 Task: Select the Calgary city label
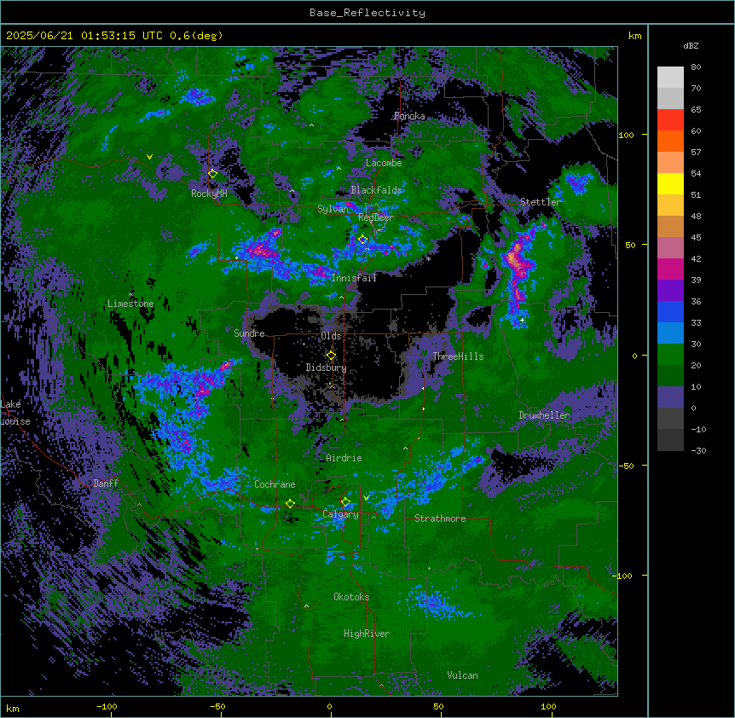[340, 514]
